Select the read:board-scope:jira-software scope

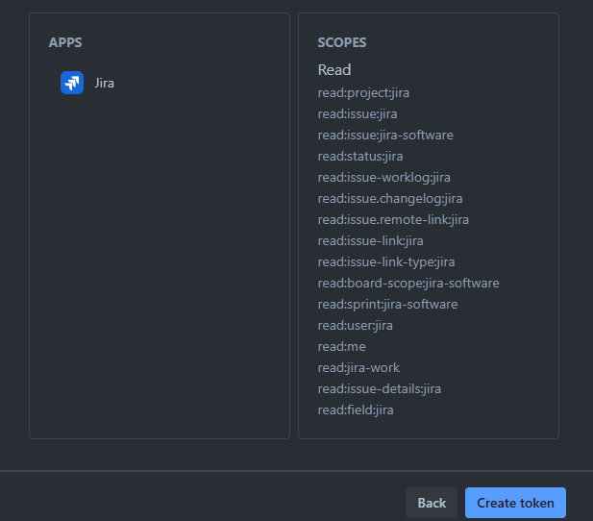tap(408, 284)
